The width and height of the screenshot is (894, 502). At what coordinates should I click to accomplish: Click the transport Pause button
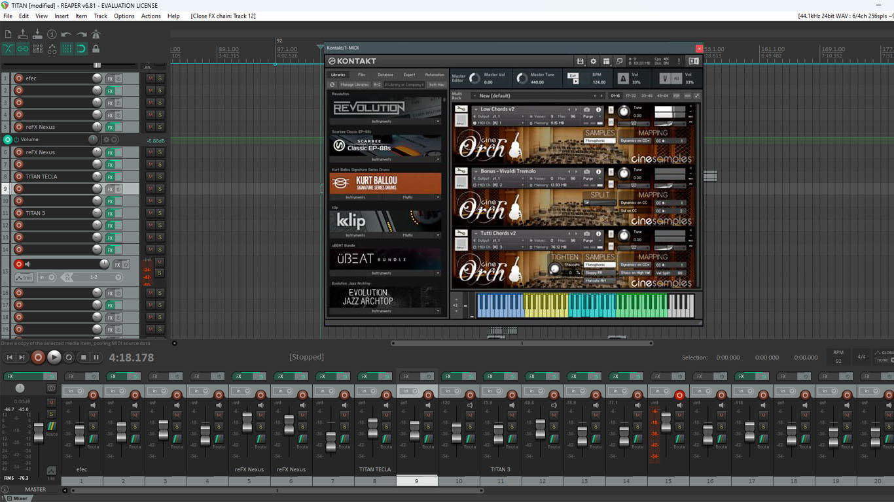point(96,358)
